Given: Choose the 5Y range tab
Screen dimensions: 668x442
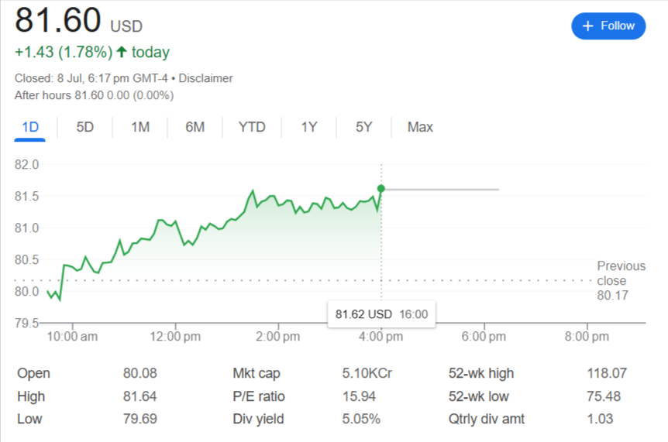Looking at the screenshot, I should 363,127.
